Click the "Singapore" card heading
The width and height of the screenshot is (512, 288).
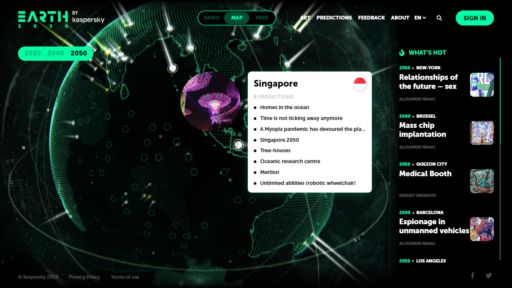[276, 84]
